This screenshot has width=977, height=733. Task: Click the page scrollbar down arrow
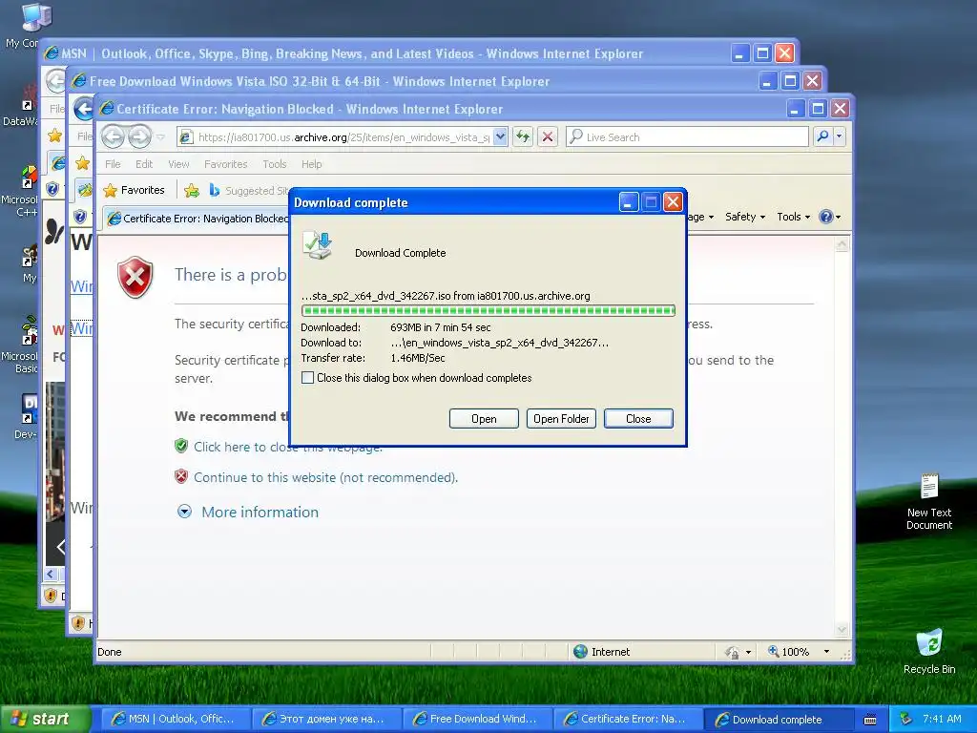(842, 630)
